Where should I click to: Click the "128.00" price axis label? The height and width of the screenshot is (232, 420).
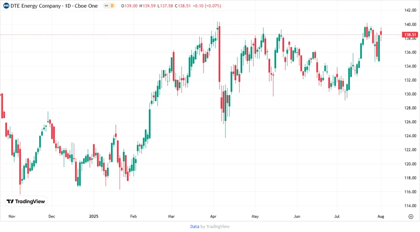click(410, 108)
